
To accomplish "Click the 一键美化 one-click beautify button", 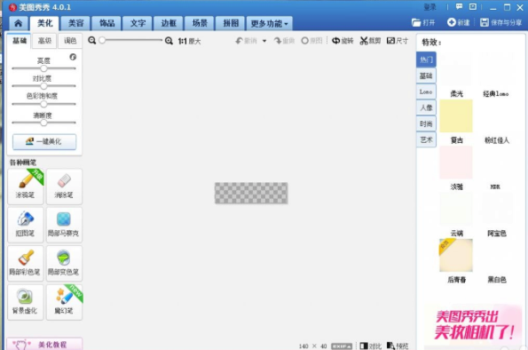I will point(44,141).
